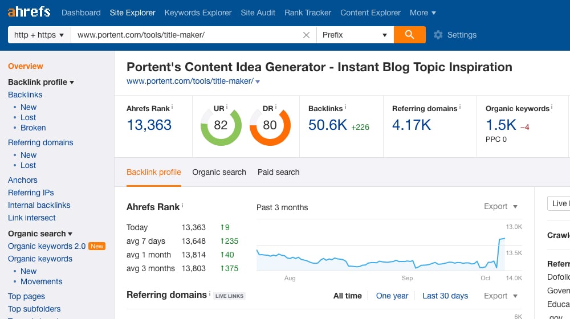
Task: Open Site Explorer in top navigation
Action: pyautogui.click(x=133, y=13)
